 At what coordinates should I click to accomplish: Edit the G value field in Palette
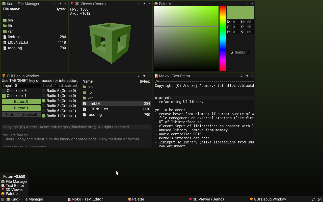point(236,27)
